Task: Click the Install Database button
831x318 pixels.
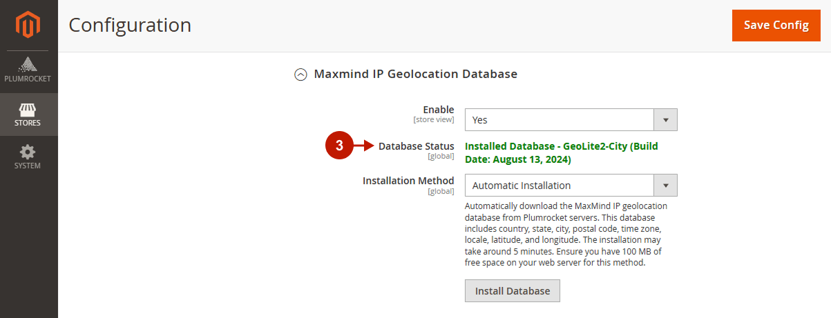Action: [x=512, y=290]
